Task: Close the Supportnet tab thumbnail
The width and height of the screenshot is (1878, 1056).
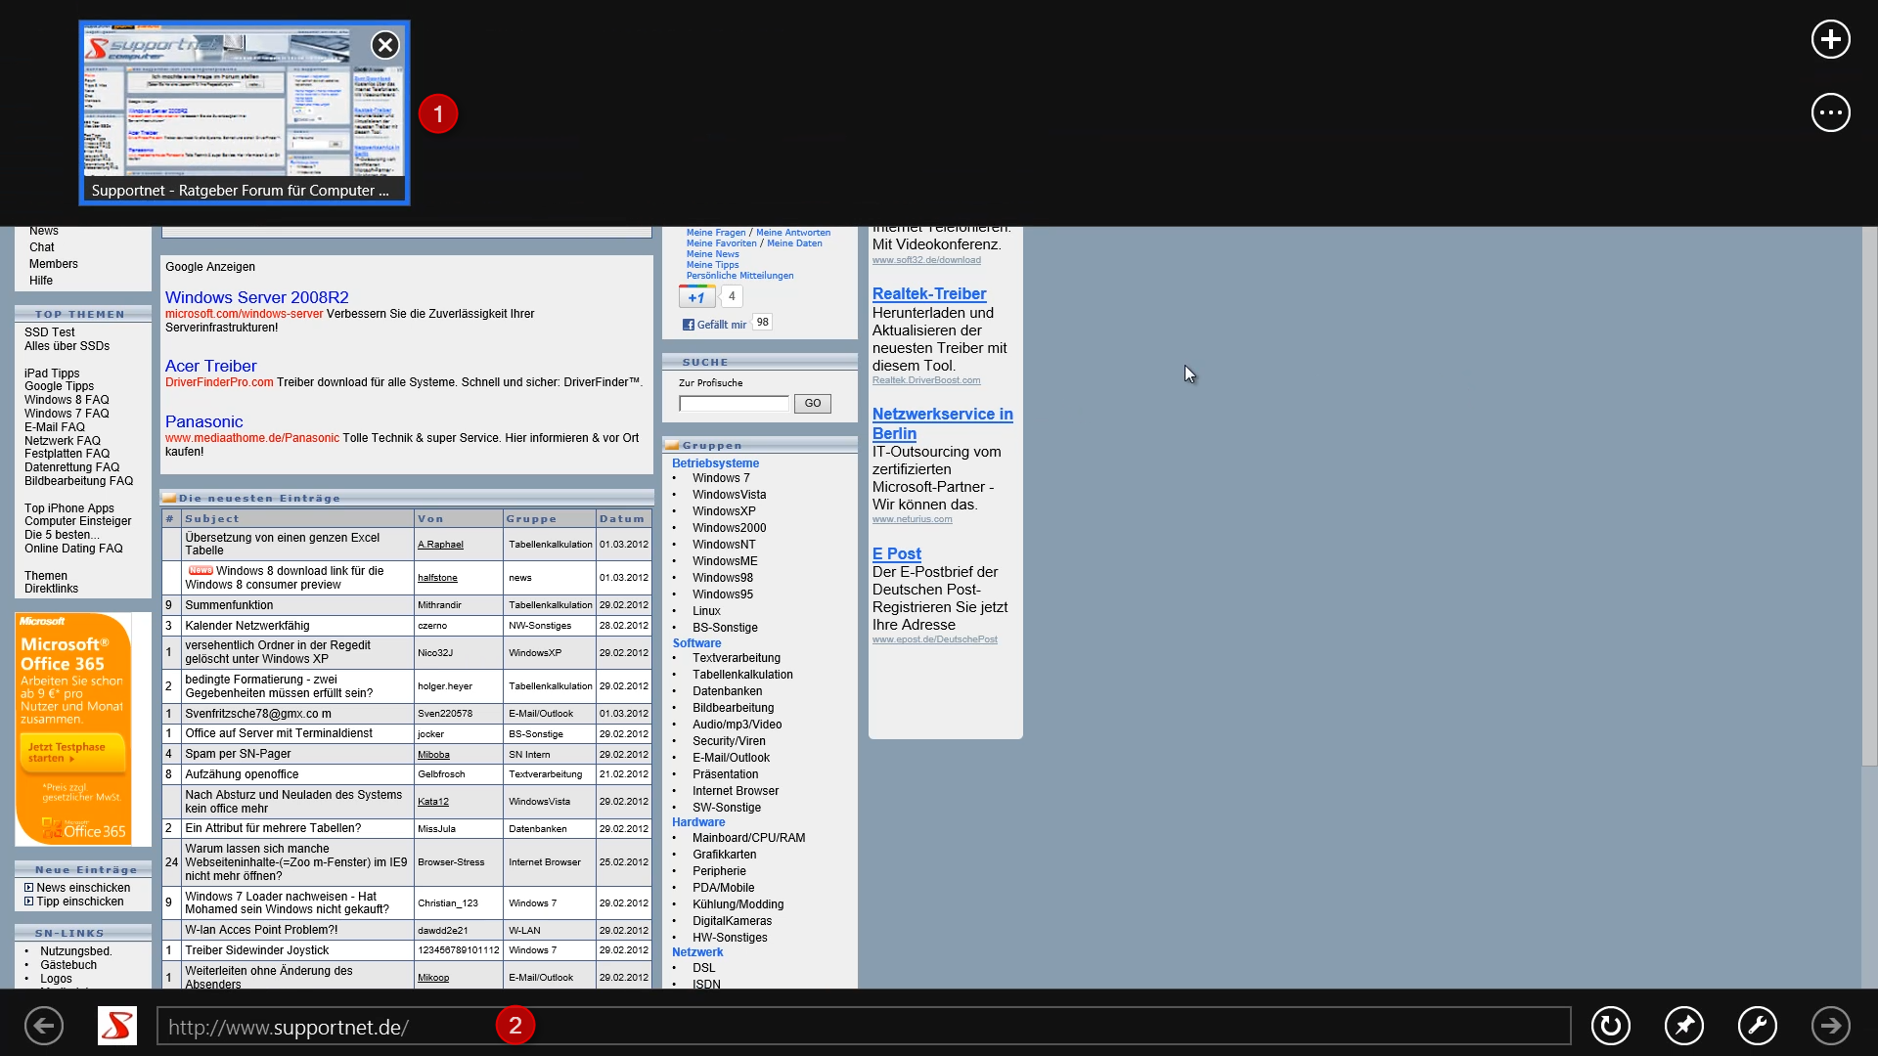Action: [x=385, y=45]
